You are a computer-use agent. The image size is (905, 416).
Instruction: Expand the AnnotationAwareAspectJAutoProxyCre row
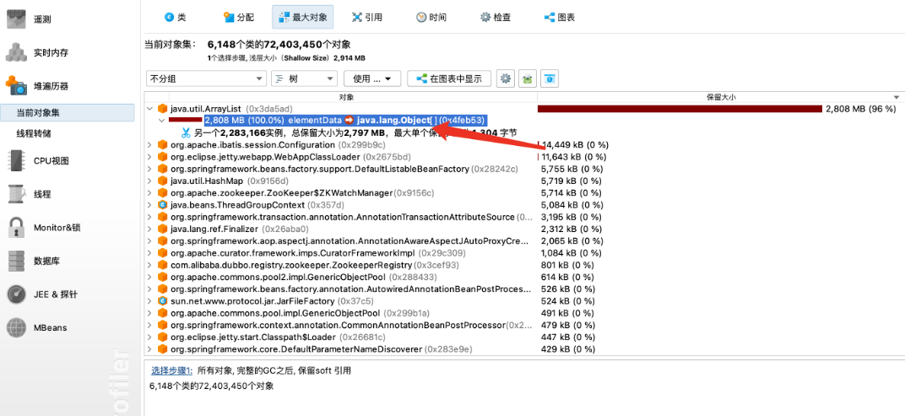point(150,241)
